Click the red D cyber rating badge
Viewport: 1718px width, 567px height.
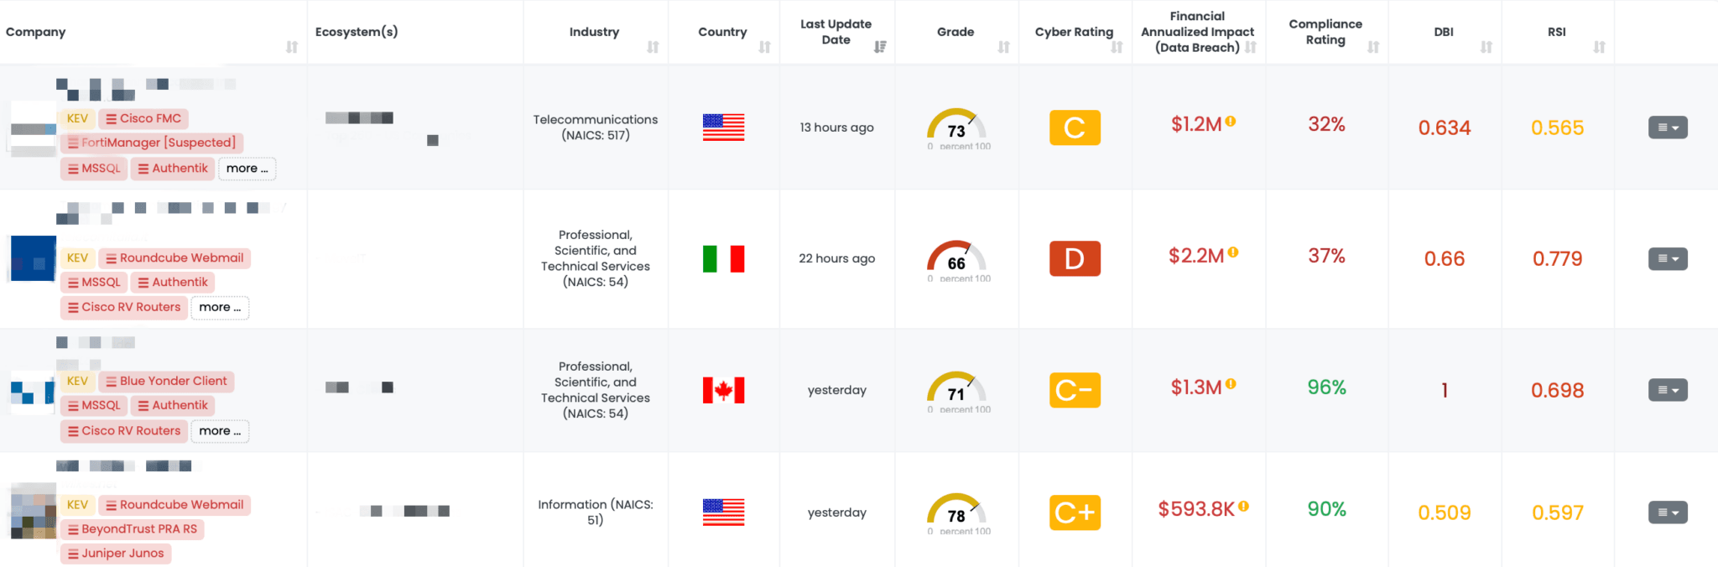1075,258
